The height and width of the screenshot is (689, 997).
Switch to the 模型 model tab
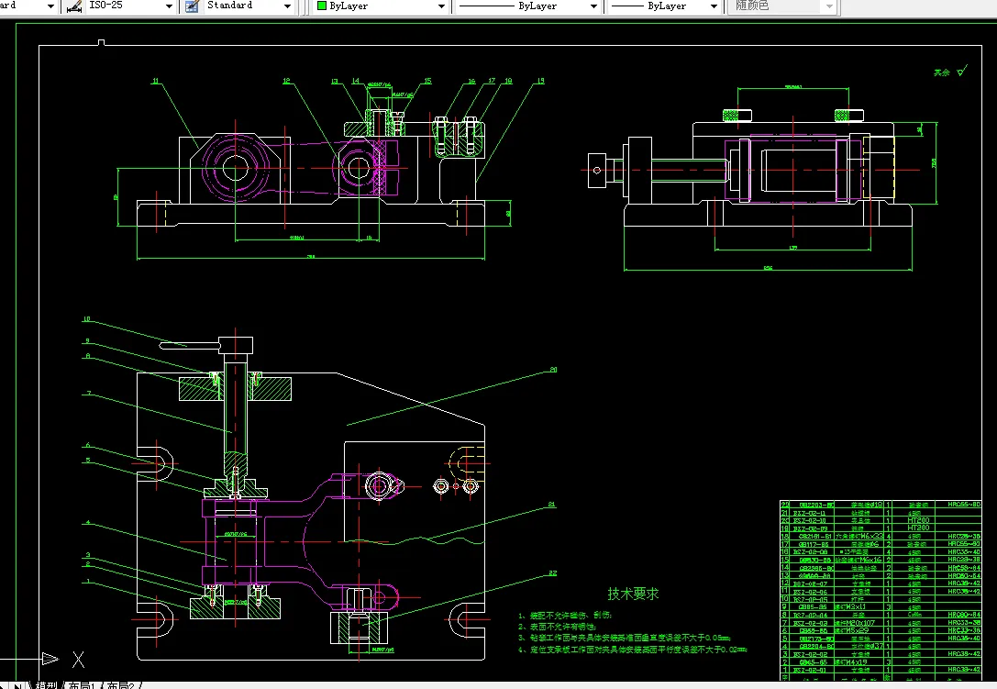point(46,685)
